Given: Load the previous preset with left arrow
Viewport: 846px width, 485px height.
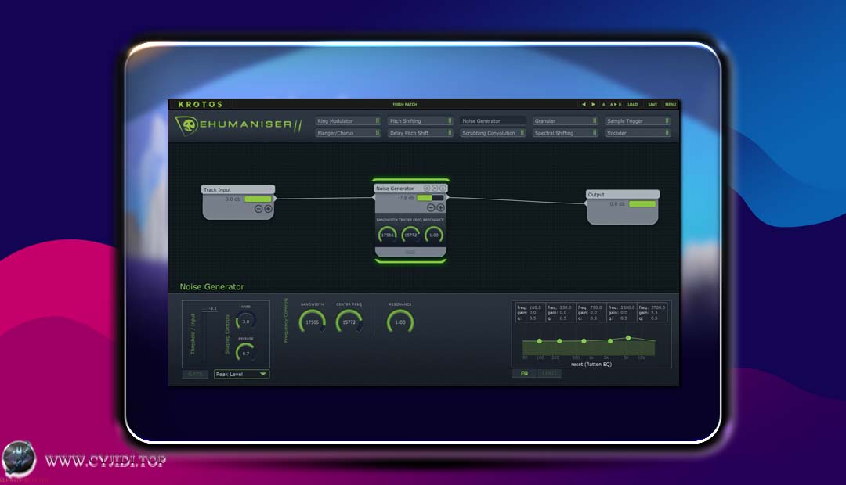Looking at the screenshot, I should [x=584, y=105].
